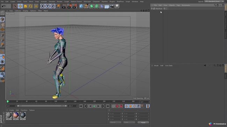Image resolution: width=227 pixels, height=127 pixels.
Task: Click the green array modeling icon
Action: coord(96,6)
